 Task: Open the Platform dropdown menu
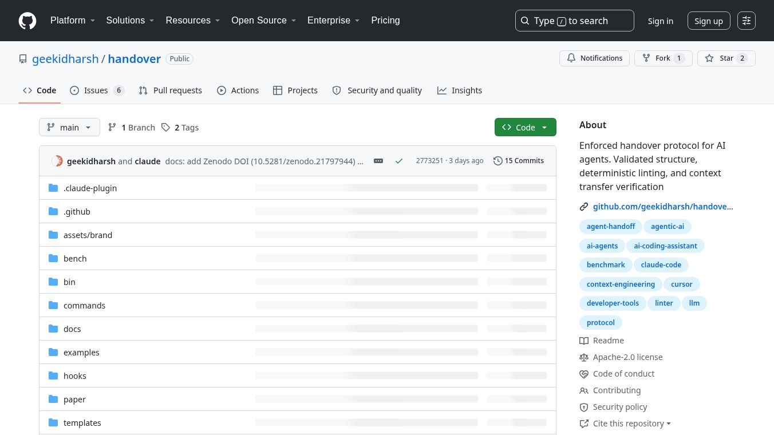(x=73, y=20)
